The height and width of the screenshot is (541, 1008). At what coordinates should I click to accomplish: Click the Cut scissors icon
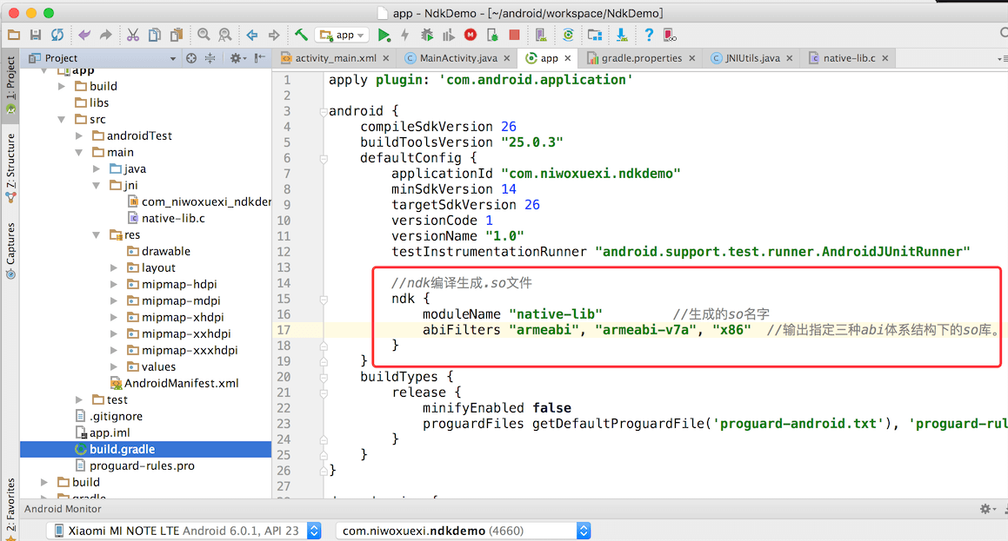[x=132, y=35]
